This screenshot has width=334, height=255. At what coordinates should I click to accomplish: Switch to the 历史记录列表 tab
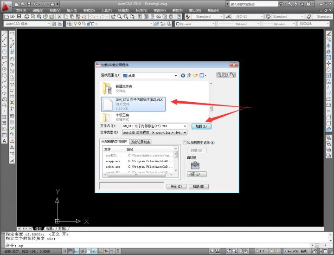(140, 142)
